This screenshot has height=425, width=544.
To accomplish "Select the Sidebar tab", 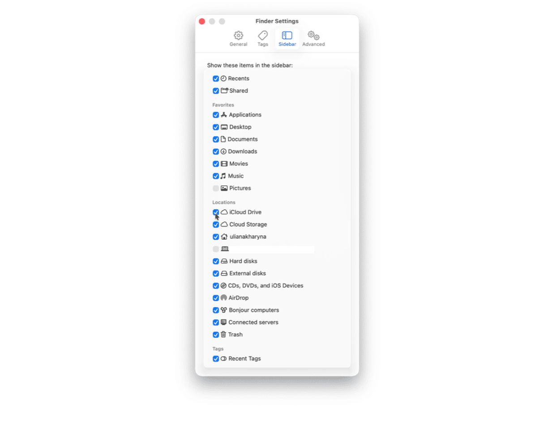I will (x=287, y=39).
